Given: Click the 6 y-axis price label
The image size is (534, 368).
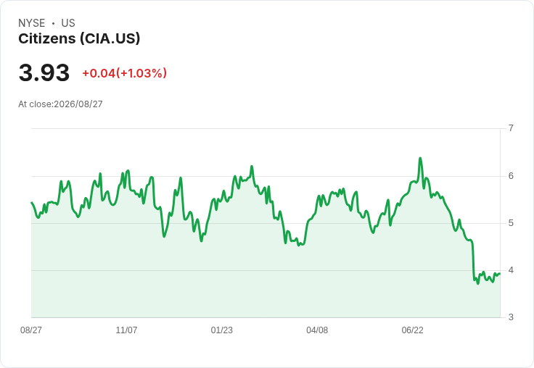Looking at the screenshot, I should (511, 176).
